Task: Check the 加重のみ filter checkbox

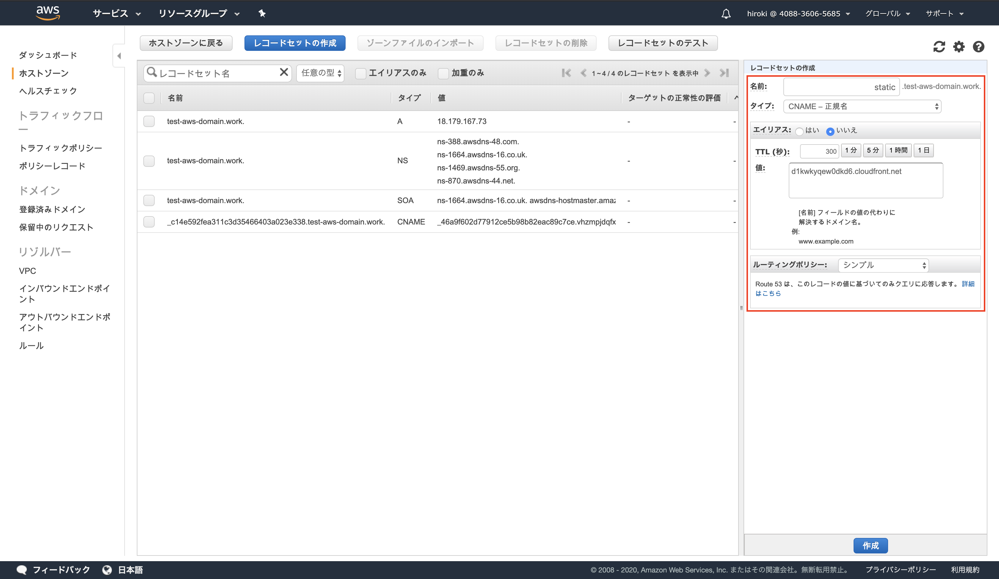Action: pyautogui.click(x=443, y=73)
